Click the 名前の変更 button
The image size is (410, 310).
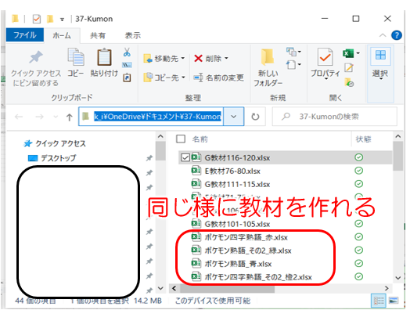click(218, 77)
